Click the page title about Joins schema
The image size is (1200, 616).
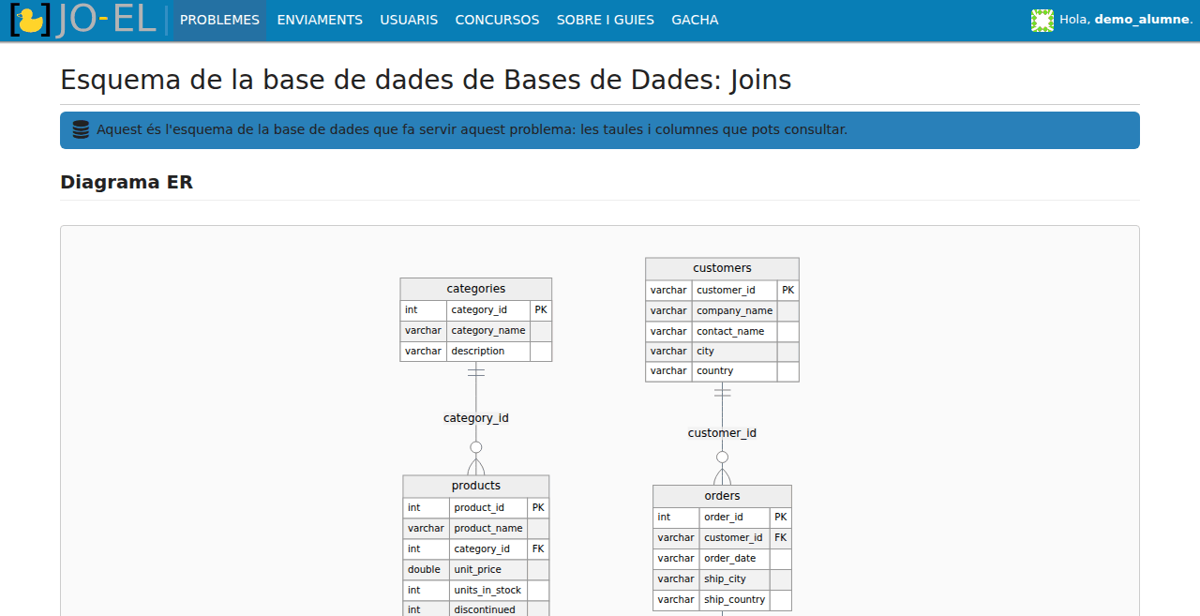[x=426, y=81]
